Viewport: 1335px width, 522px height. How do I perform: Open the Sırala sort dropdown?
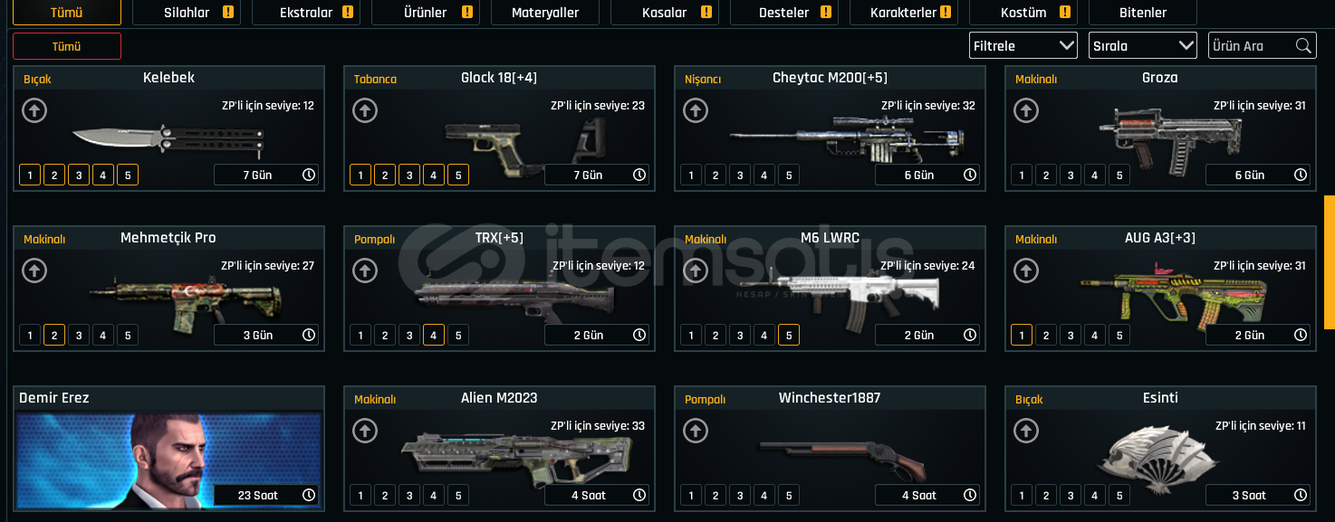[x=1143, y=45]
